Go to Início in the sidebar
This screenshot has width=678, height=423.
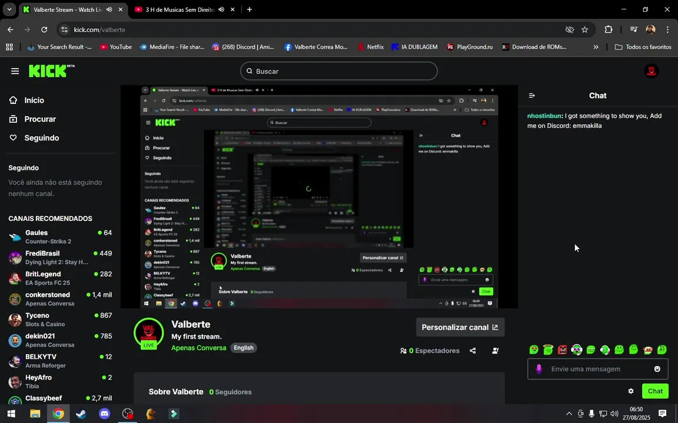[27, 100]
